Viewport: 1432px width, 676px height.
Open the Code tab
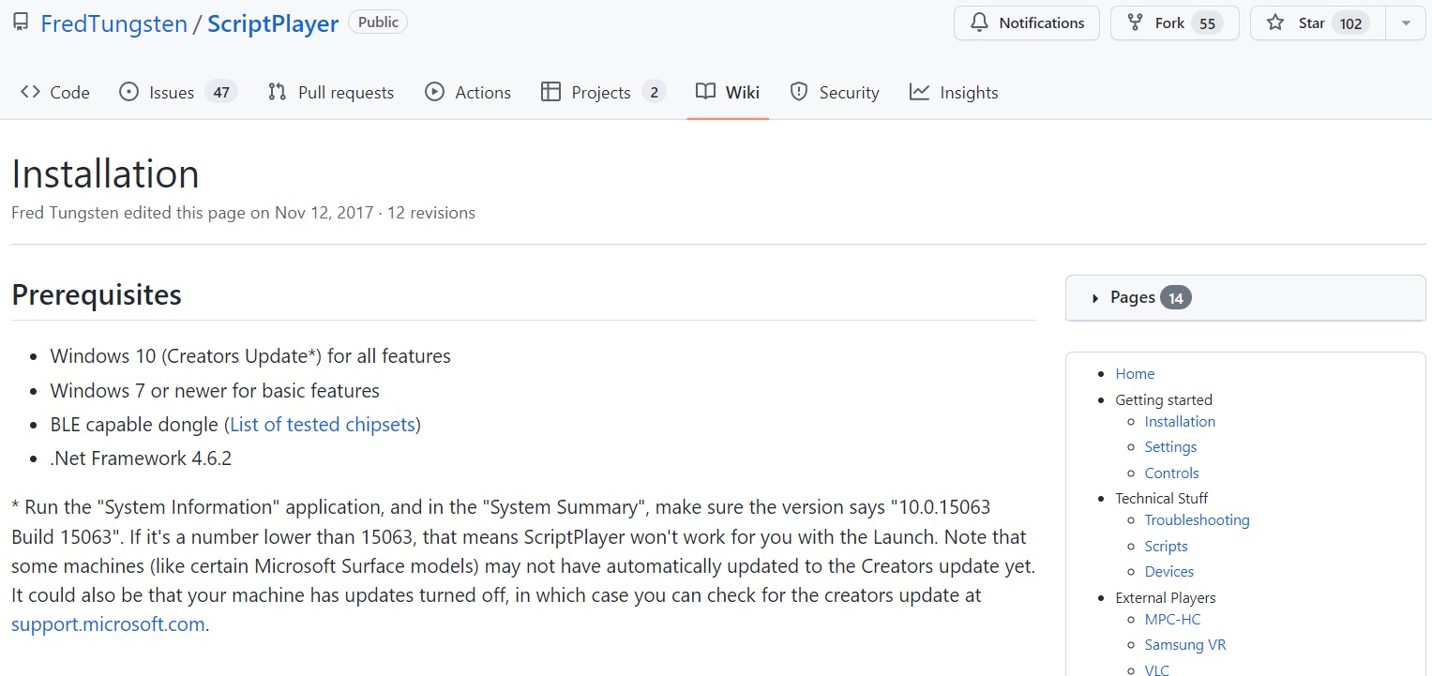point(55,92)
